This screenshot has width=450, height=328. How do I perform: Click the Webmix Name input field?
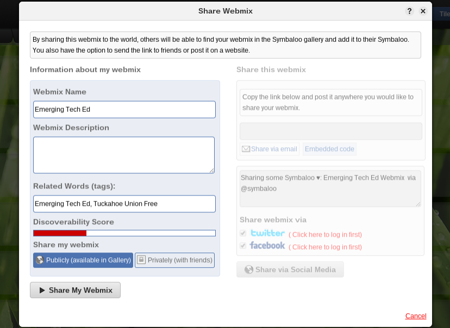click(124, 110)
